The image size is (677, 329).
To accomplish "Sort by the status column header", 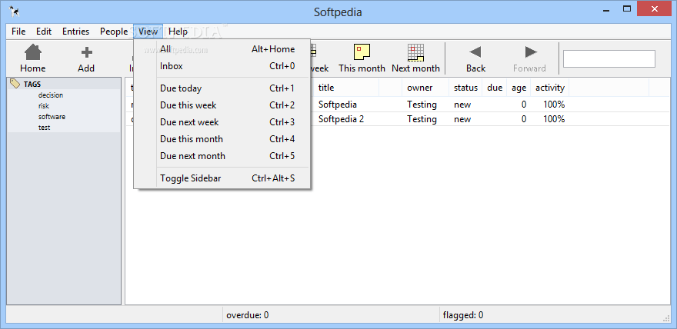I will click(465, 88).
